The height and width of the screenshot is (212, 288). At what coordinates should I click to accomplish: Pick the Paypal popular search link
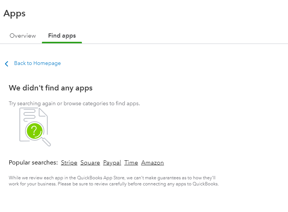[x=112, y=163]
